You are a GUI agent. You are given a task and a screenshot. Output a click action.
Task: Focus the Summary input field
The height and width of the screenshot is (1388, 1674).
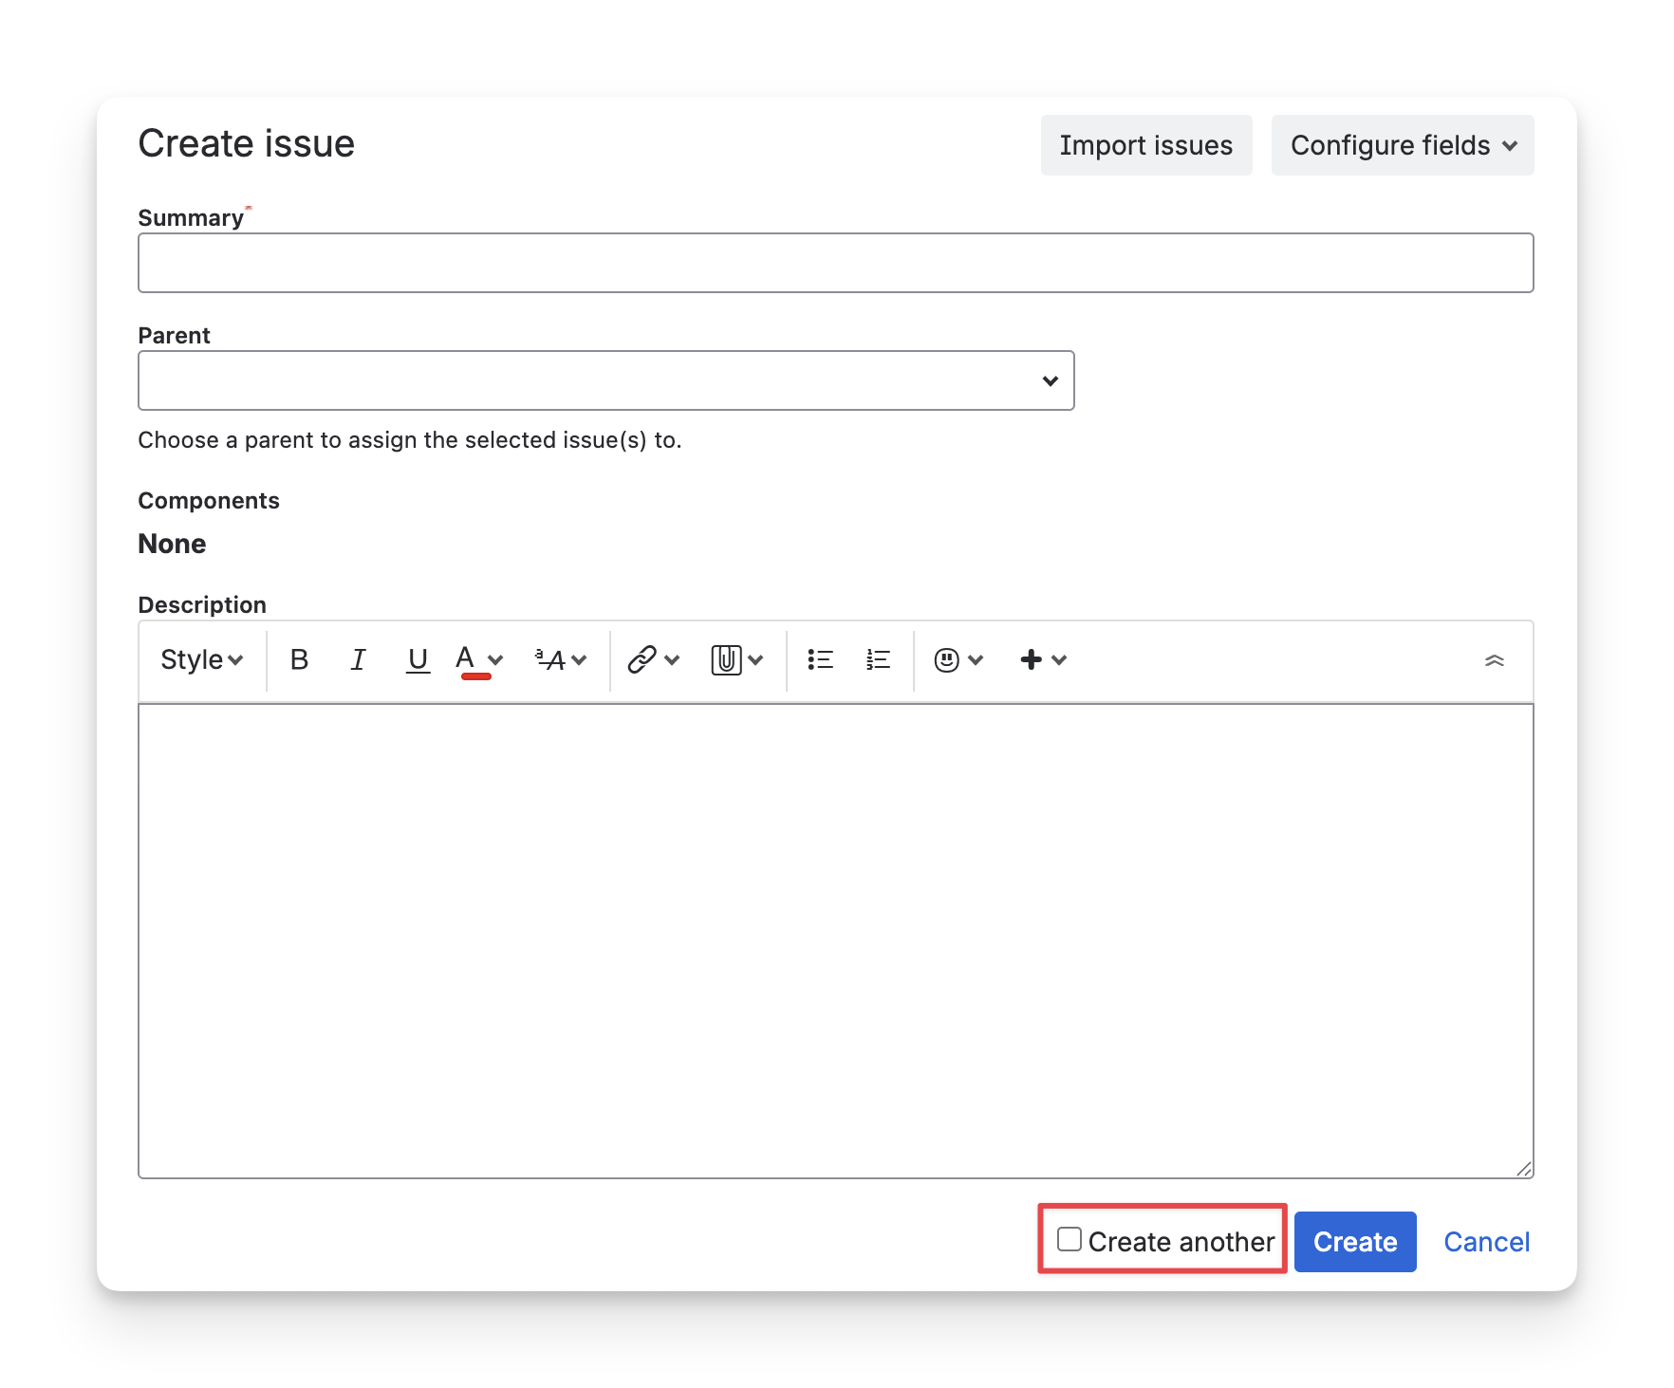point(835,263)
